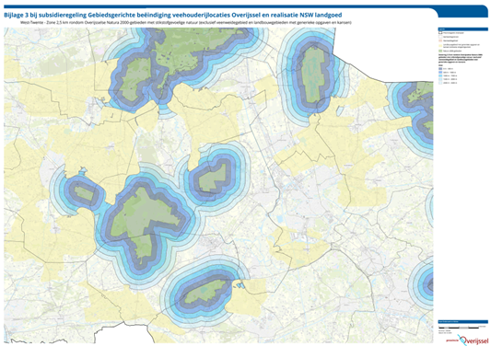
Task: Click the outlined boundary symbol in legend
Action: coord(440,32)
